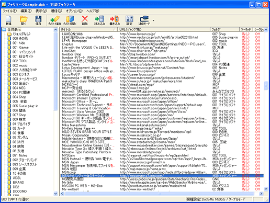270x203 pixels.
Task: Click the Communication Mode toolbar icon
Action: 144,20
